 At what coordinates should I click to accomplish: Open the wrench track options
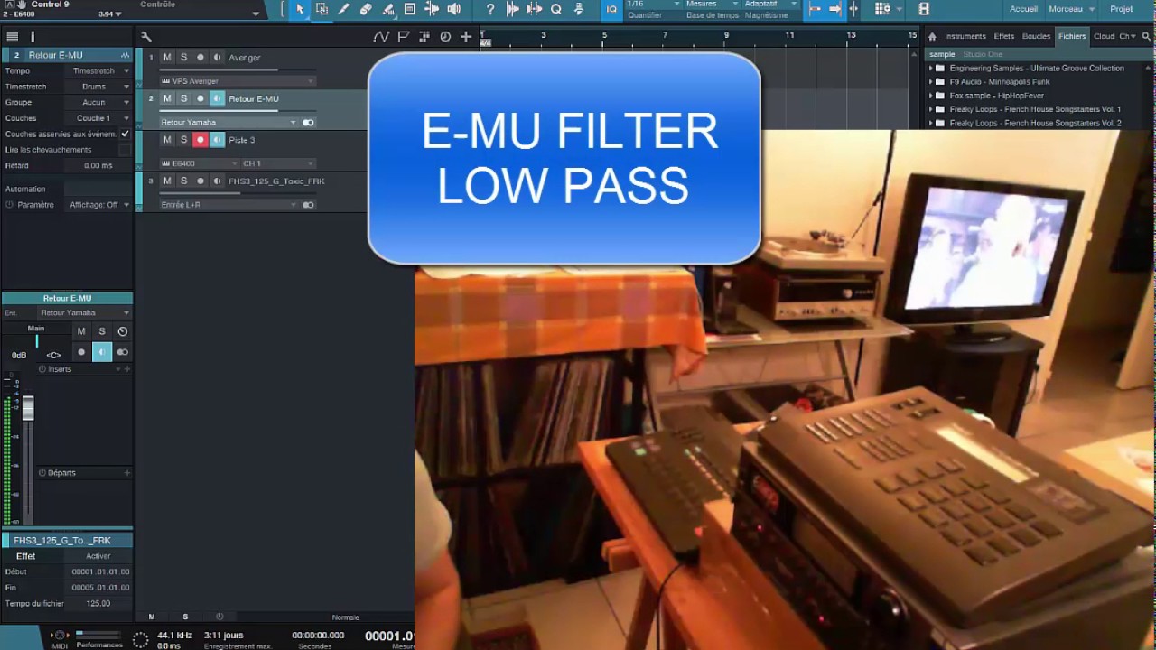146,37
